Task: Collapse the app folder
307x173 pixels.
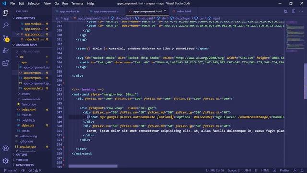Action: (24, 62)
